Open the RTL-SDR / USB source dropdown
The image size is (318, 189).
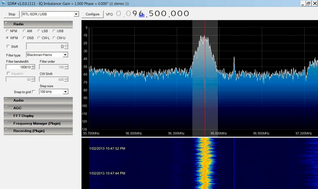tap(76, 14)
